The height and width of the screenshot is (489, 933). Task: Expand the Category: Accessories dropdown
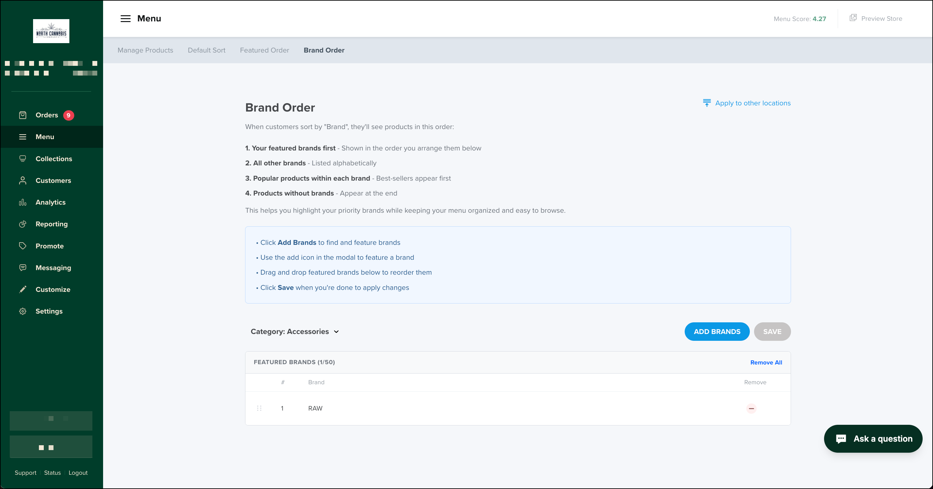tap(295, 331)
